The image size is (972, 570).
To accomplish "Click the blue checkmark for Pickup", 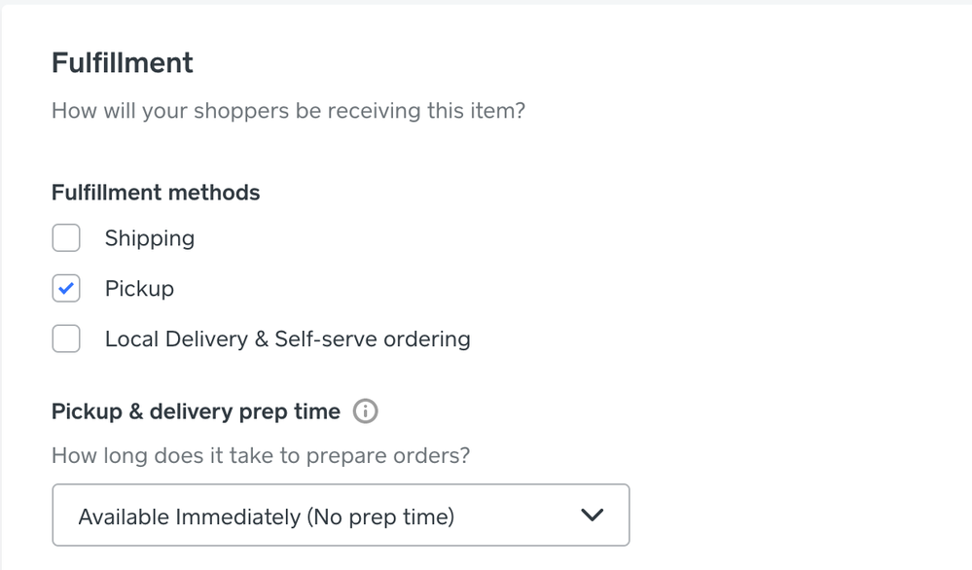I will pyautogui.click(x=66, y=289).
